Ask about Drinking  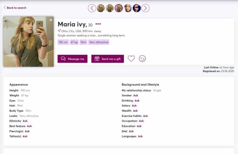pos(137,101)
